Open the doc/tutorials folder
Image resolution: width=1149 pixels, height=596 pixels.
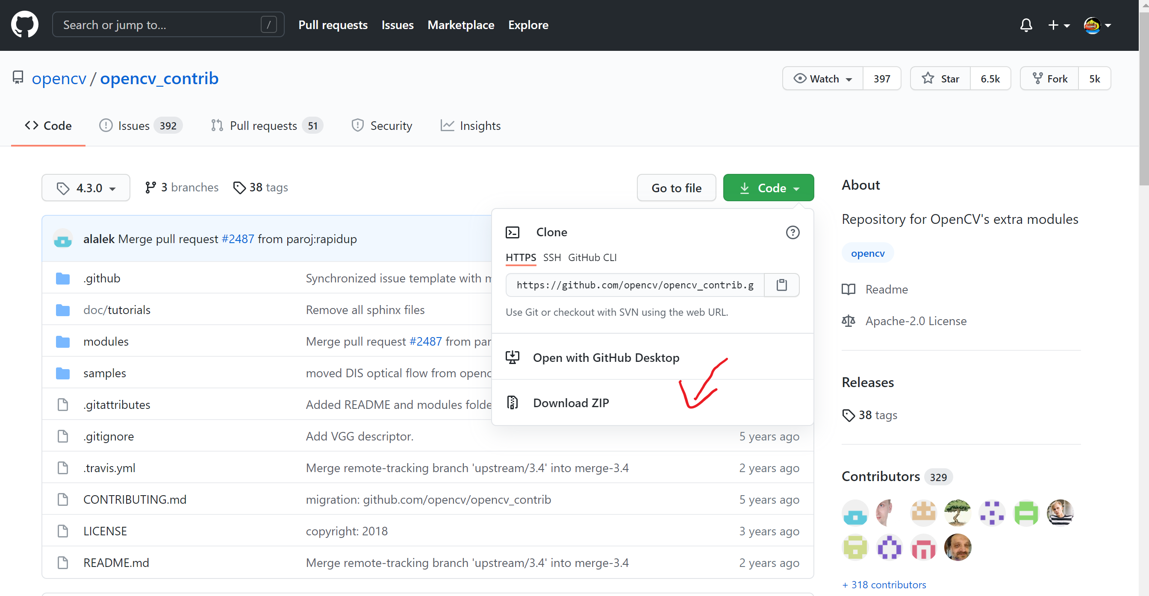pos(117,310)
